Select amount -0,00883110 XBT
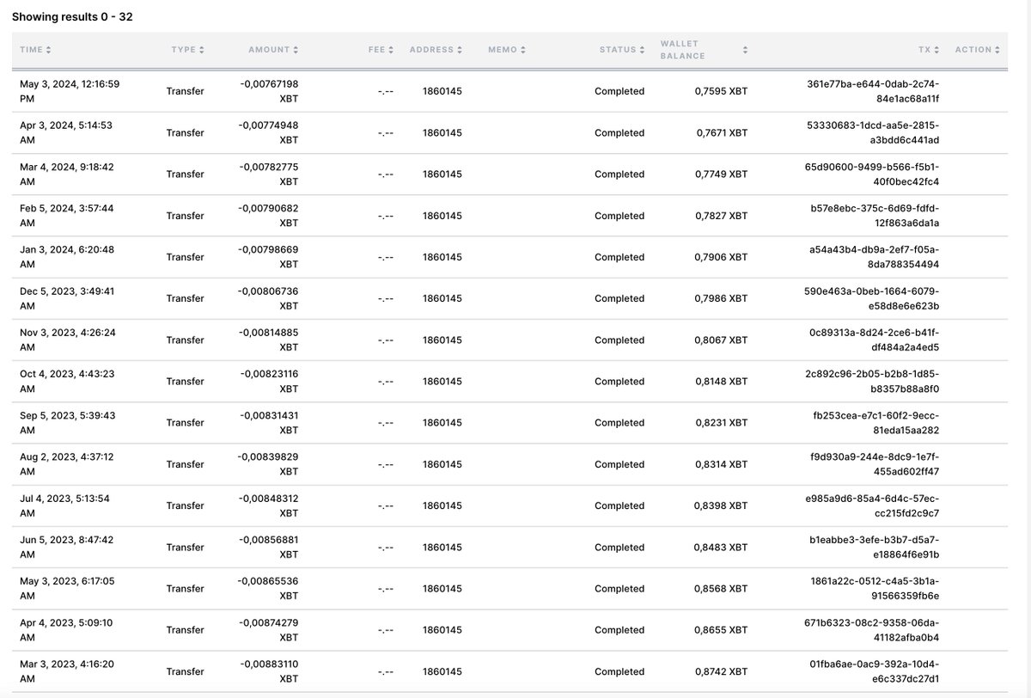The width and height of the screenshot is (1031, 698). click(269, 671)
